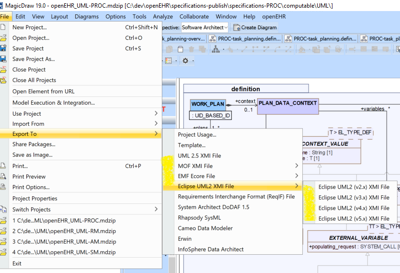
Task: Open the Analyze menu
Action: click(163, 17)
